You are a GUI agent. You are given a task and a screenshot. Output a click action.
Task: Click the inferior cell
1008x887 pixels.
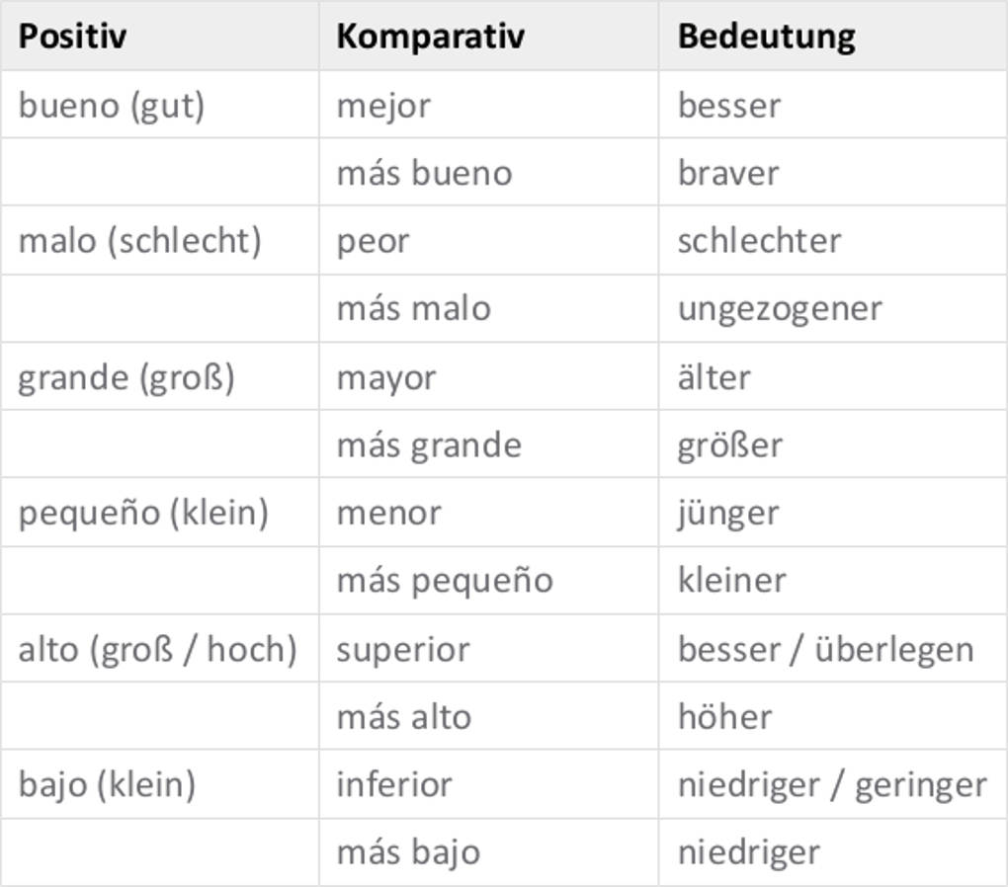393,785
